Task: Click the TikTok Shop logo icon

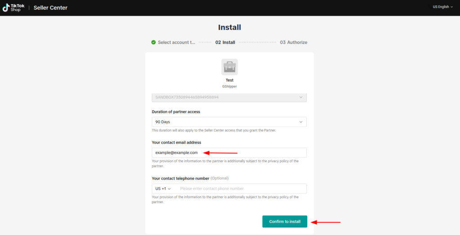Action: pos(6,8)
